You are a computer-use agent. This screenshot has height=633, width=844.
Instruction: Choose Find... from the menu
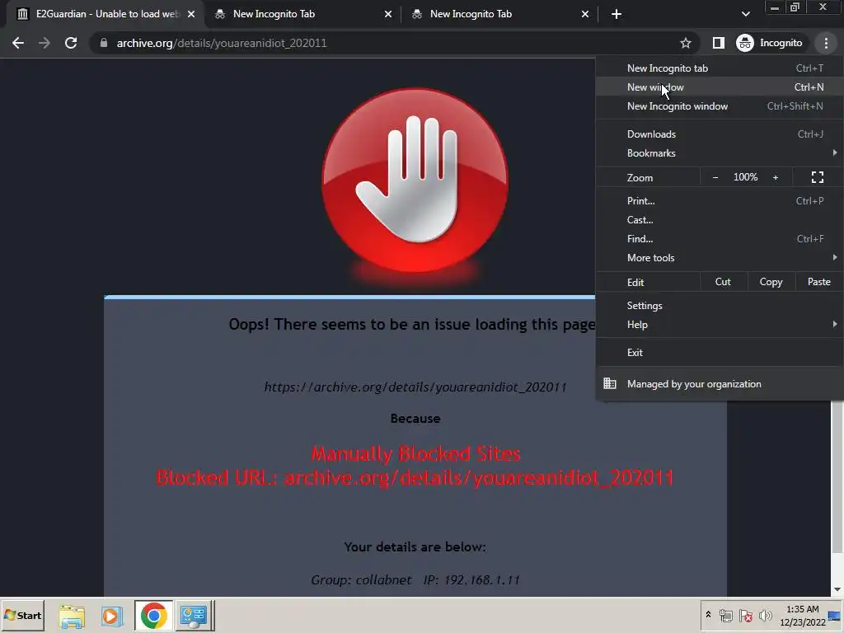pyautogui.click(x=720, y=239)
